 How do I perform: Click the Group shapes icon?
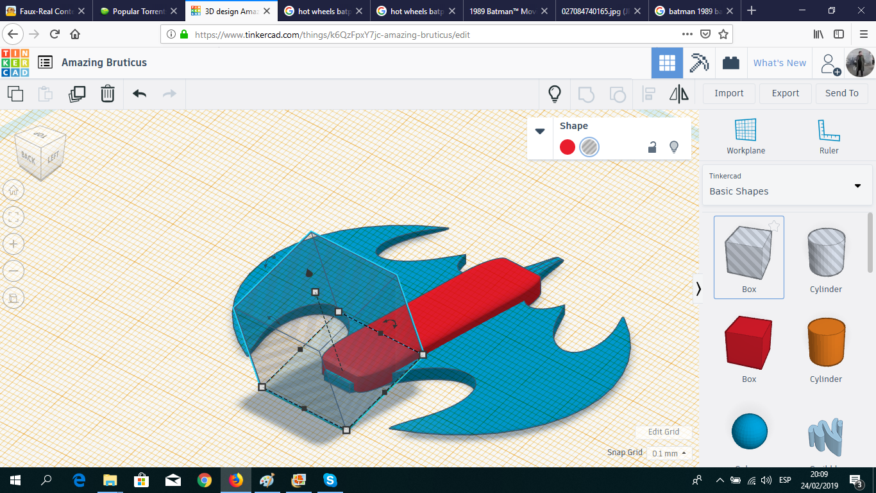coord(586,94)
